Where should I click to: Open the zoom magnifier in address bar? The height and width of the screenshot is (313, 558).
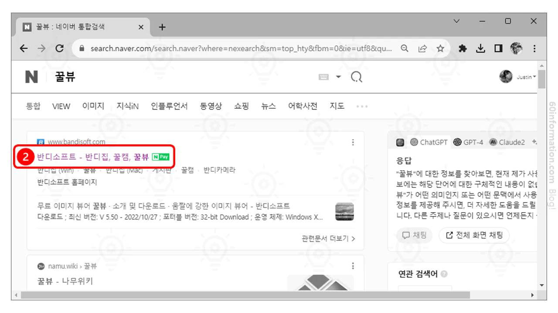[x=405, y=49]
